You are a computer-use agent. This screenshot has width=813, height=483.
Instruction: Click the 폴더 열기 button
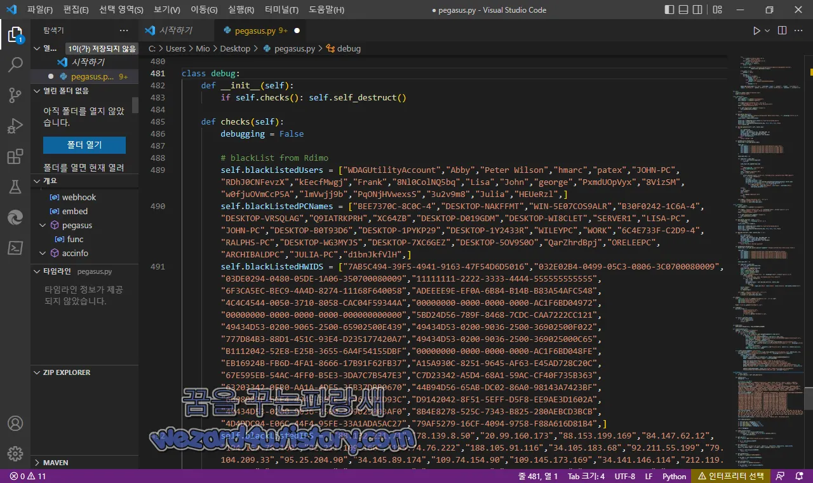coord(84,145)
